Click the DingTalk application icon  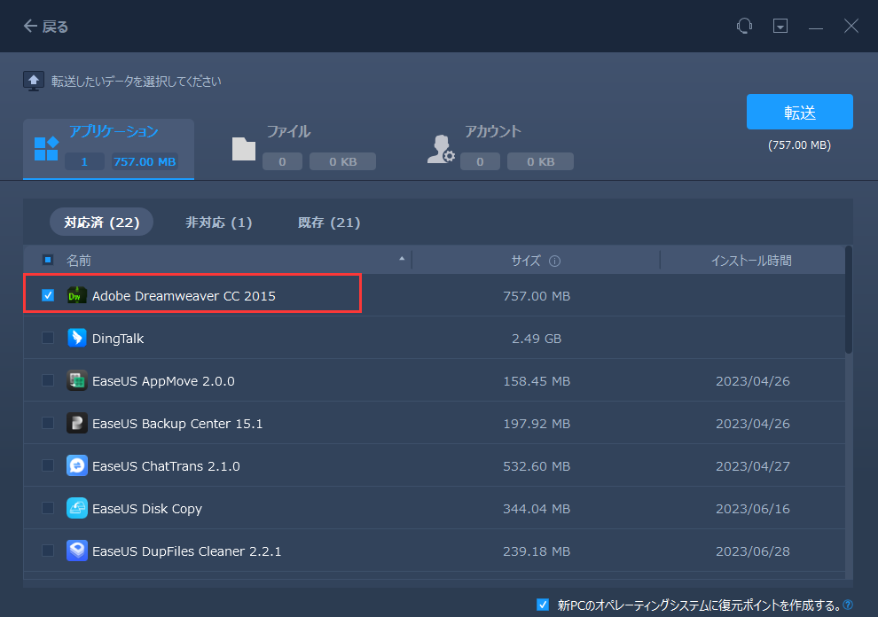tap(76, 337)
